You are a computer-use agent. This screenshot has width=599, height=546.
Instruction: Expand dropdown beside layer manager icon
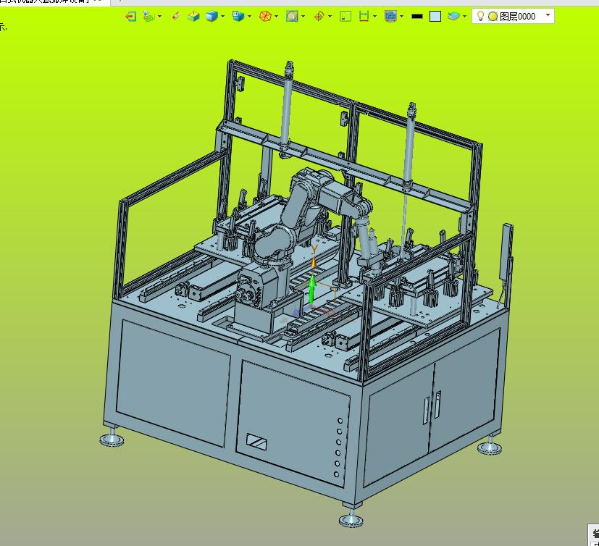[464, 17]
